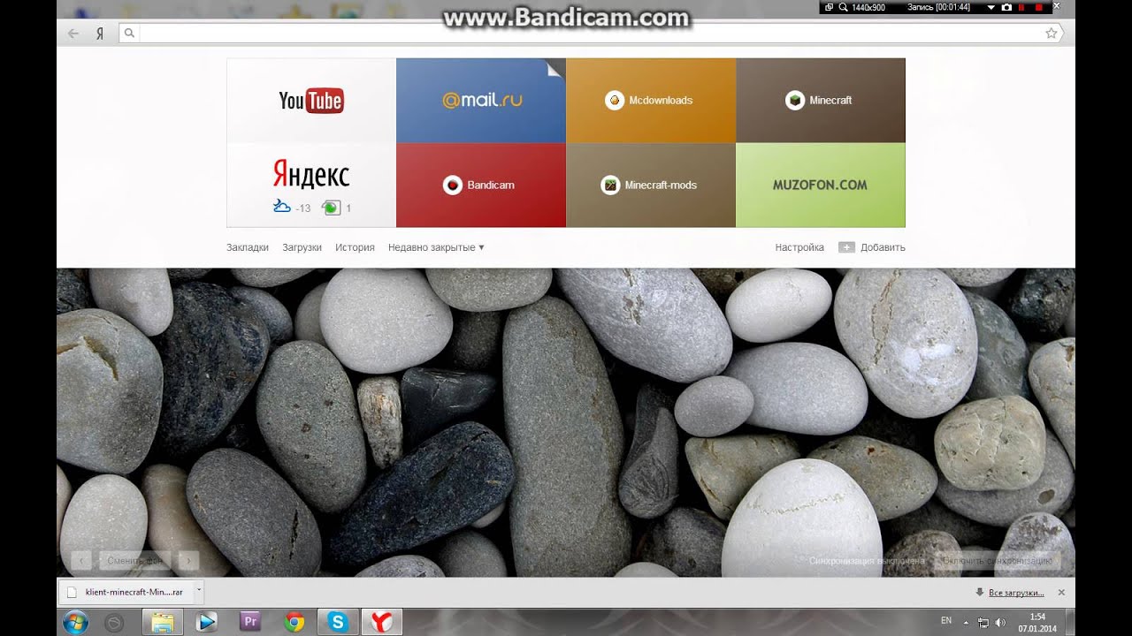Click the network tray icon

tap(983, 622)
